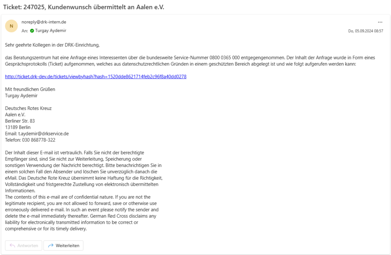Open the more actions ellipsis menu

tap(380, 22)
